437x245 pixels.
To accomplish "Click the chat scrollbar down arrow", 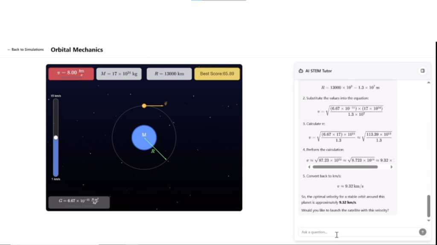I will pos(428,220).
